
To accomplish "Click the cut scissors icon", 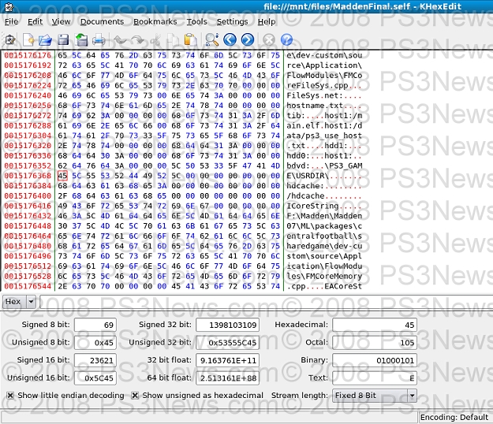I will point(155,40).
